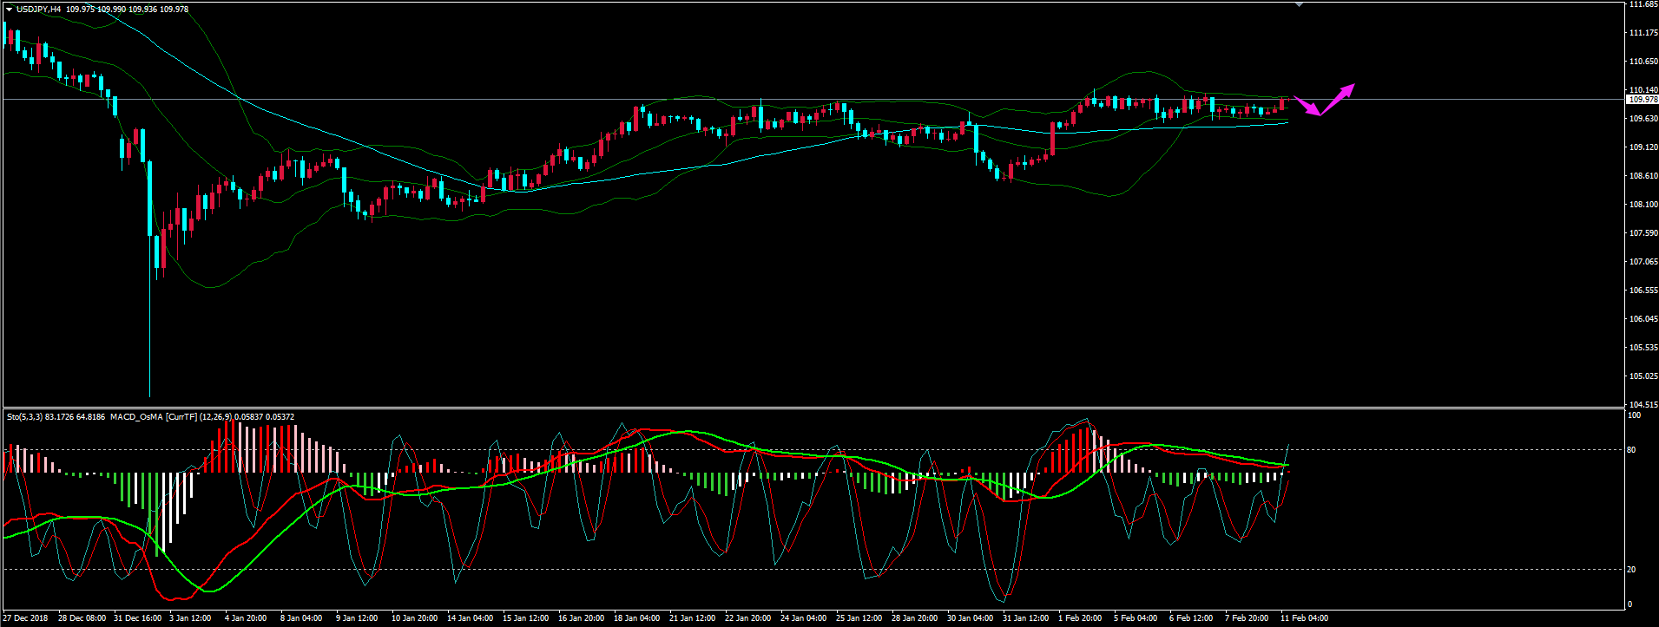
Task: Click the 11 Feb 04:00 time label
Action: click(x=1304, y=618)
